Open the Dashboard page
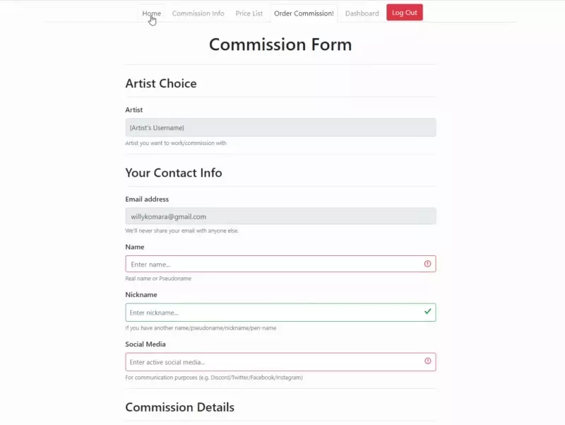This screenshot has width=565, height=425. (361, 13)
